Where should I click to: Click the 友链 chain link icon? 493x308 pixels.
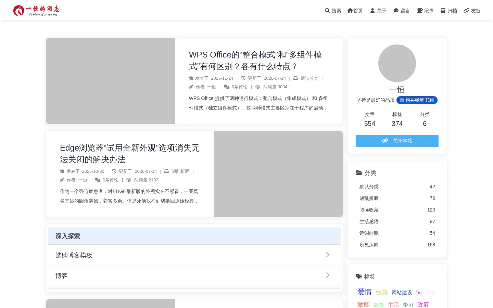click(x=466, y=11)
